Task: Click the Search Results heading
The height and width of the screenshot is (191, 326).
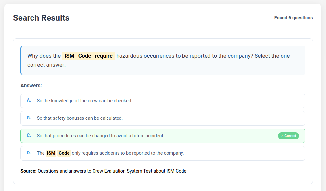Action: 41,18
